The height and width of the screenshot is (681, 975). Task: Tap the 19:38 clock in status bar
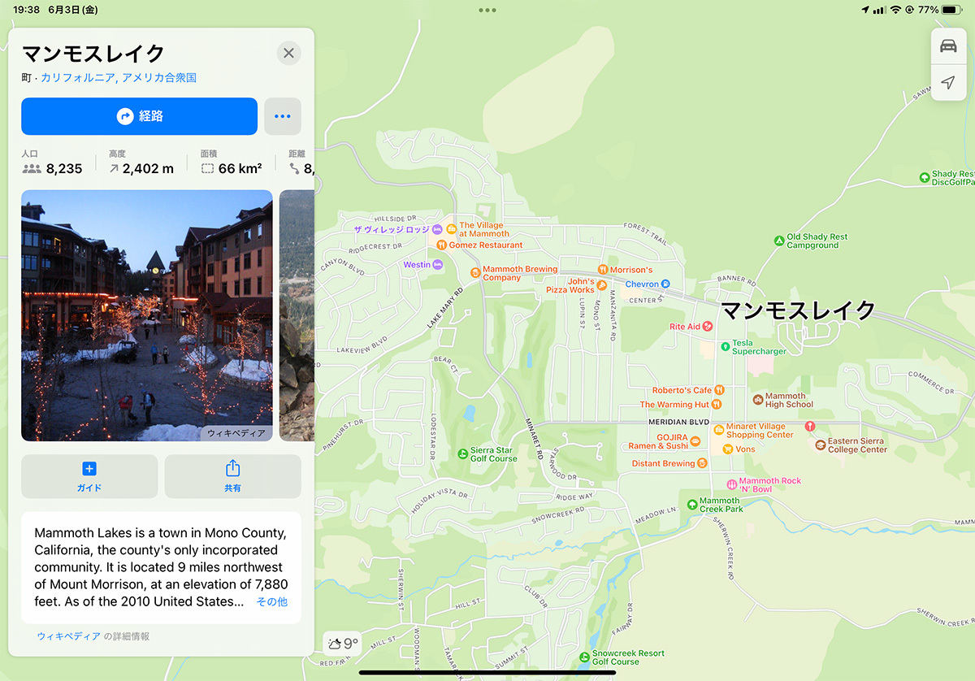(27, 10)
